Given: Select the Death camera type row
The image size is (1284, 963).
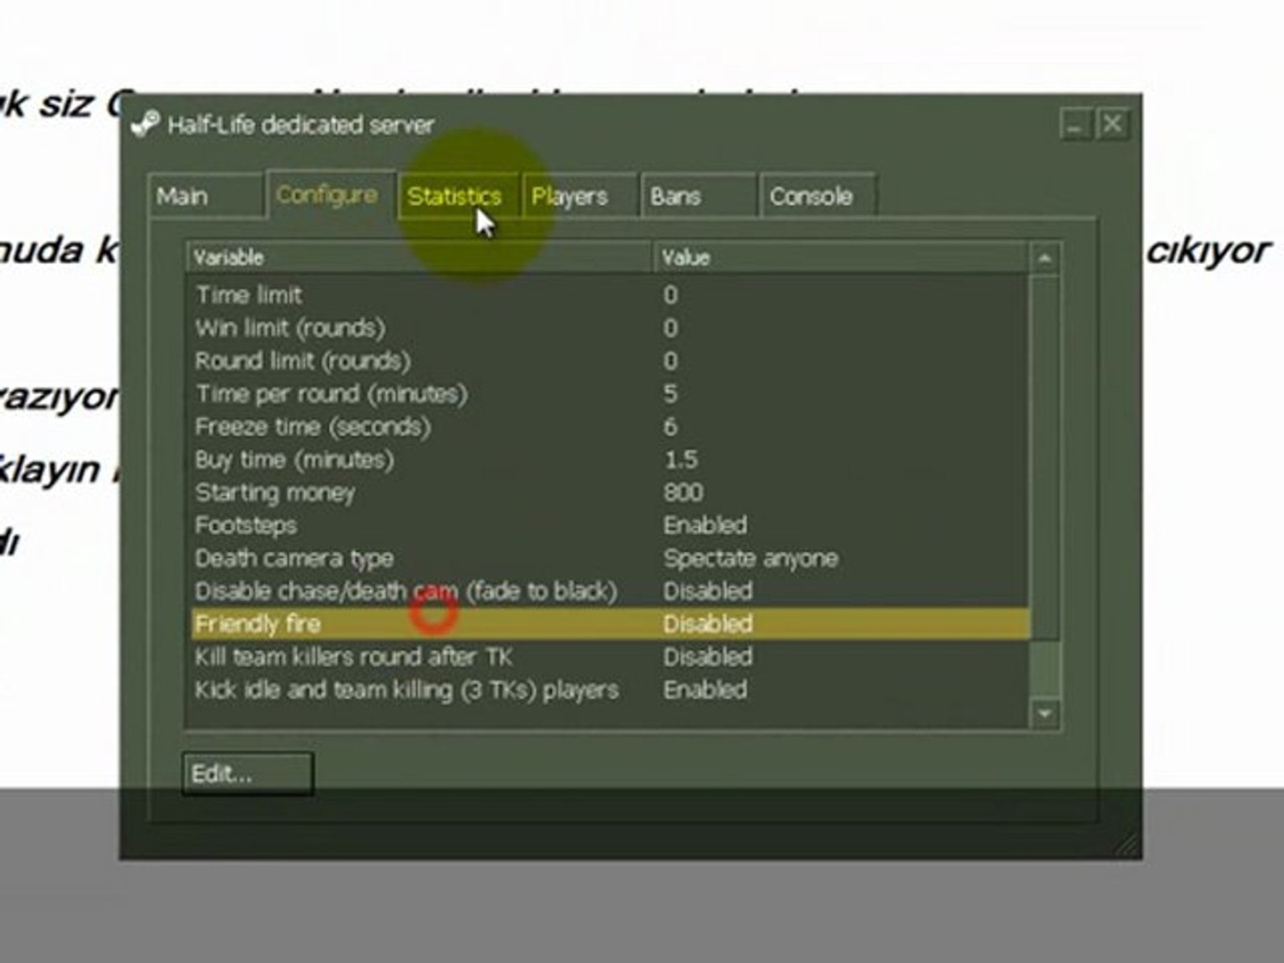Looking at the screenshot, I should click(610, 558).
